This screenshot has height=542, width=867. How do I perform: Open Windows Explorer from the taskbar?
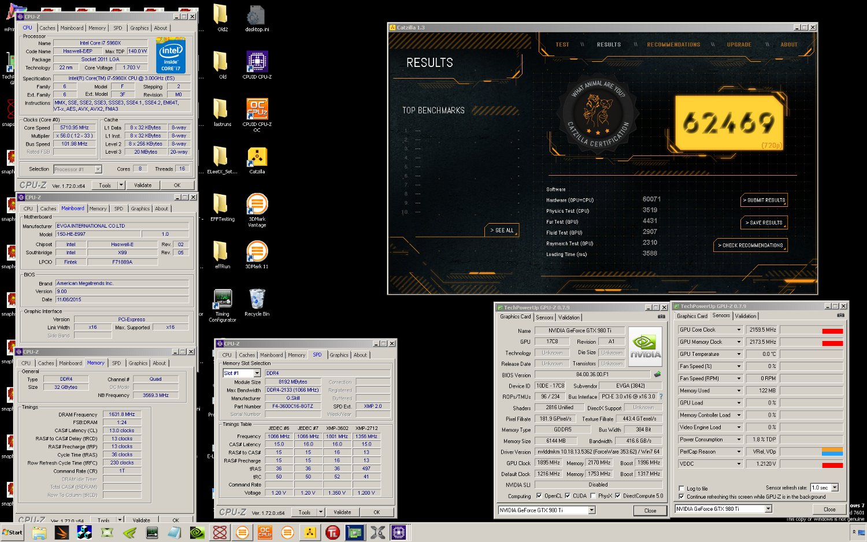[39, 532]
